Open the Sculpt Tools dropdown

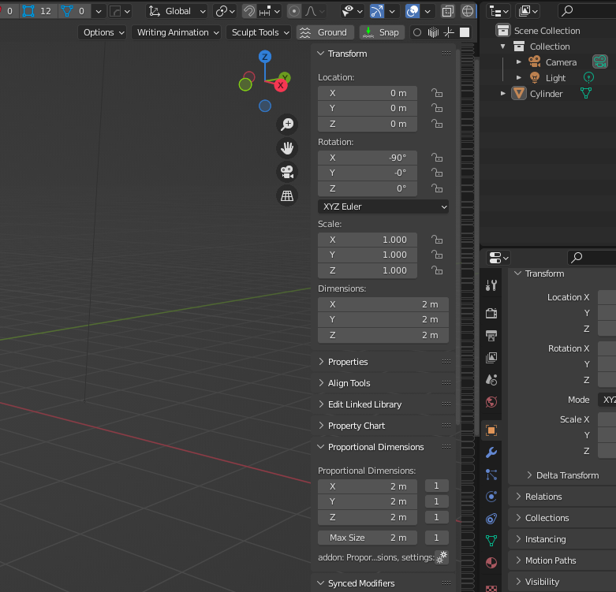[259, 32]
